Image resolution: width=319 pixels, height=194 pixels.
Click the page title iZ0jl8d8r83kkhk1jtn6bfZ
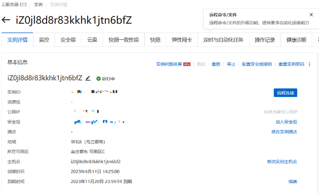click(74, 20)
